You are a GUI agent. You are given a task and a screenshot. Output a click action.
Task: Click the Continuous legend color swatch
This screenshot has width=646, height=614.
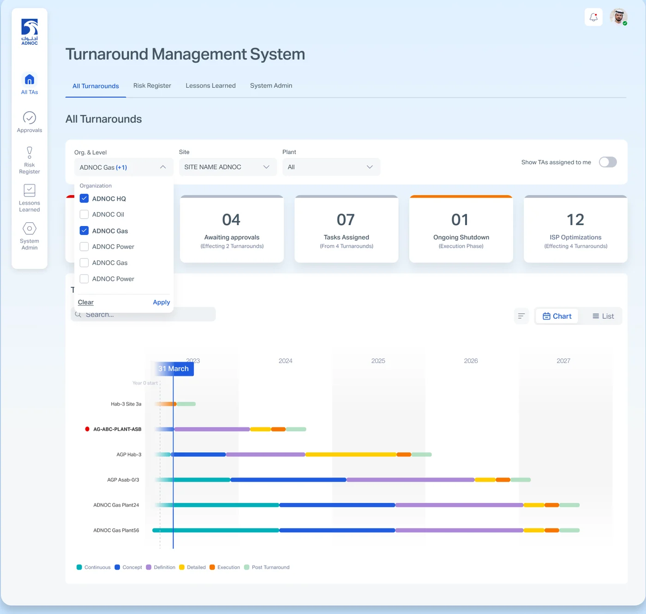[79, 567]
